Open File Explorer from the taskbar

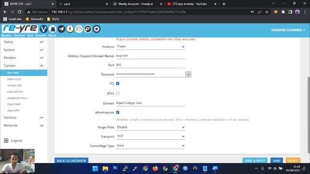pyautogui.click(x=105, y=168)
